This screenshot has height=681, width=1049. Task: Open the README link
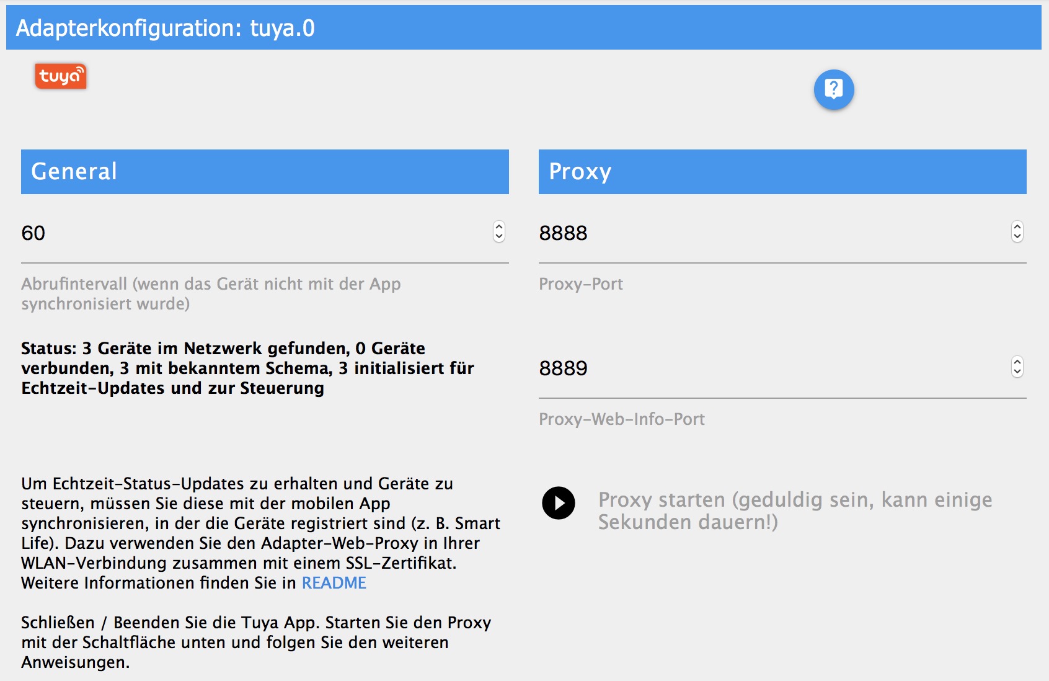[x=334, y=583]
